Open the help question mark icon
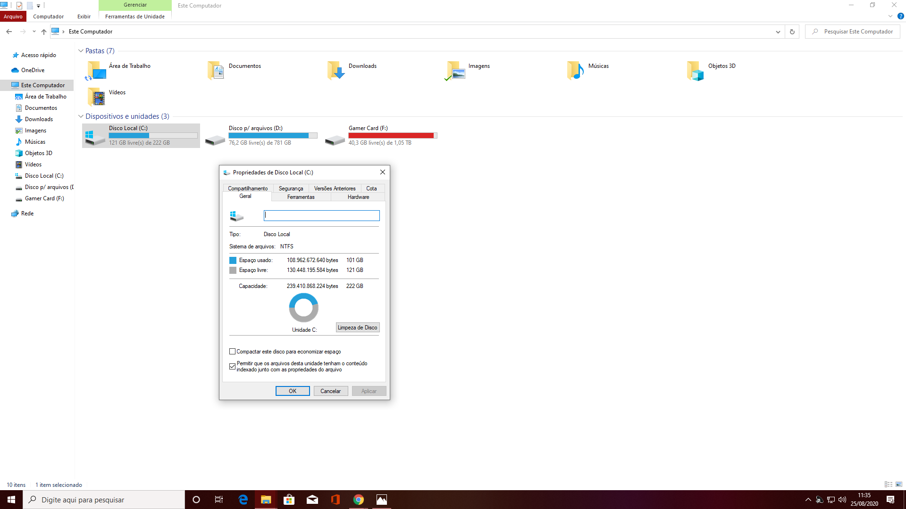The height and width of the screenshot is (509, 906). pyautogui.click(x=900, y=16)
